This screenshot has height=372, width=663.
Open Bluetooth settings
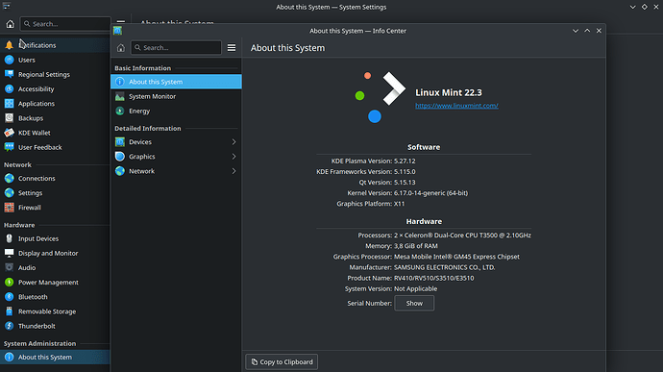(55, 297)
